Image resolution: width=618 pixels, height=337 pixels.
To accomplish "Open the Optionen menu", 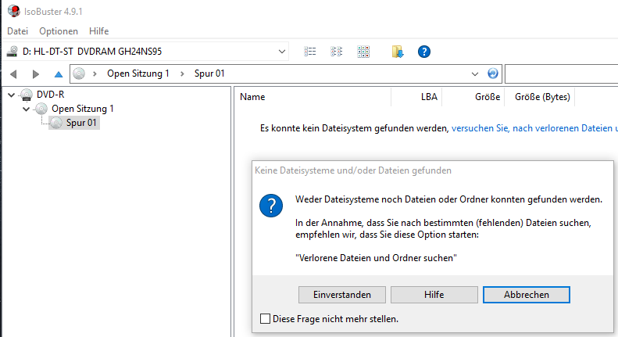I will (59, 31).
